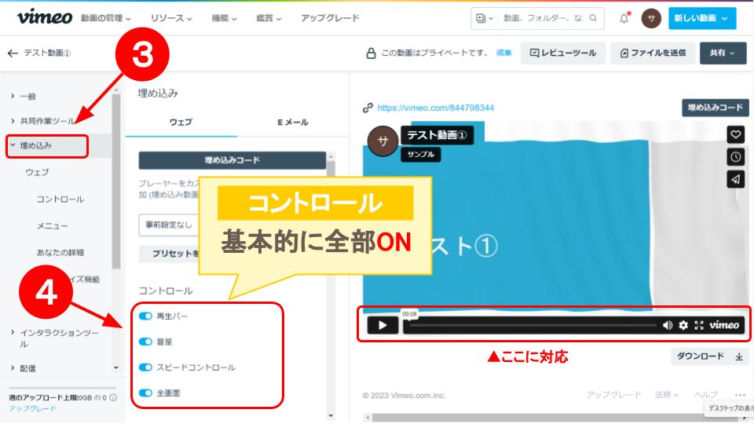Open the 共有 dropdown
The height and width of the screenshot is (424, 754).
[723, 53]
